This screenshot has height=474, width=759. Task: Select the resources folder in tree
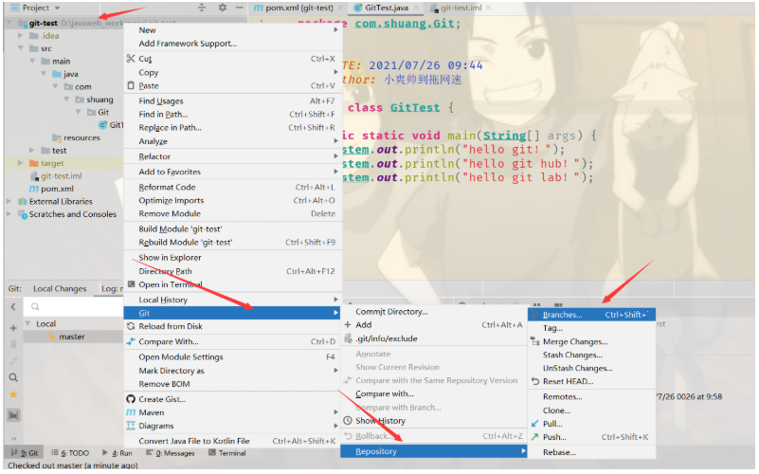(x=81, y=138)
